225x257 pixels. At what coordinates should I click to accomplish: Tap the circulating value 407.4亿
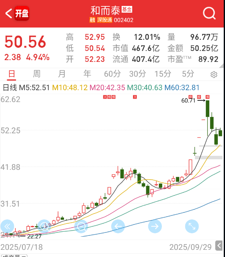coord(146,59)
